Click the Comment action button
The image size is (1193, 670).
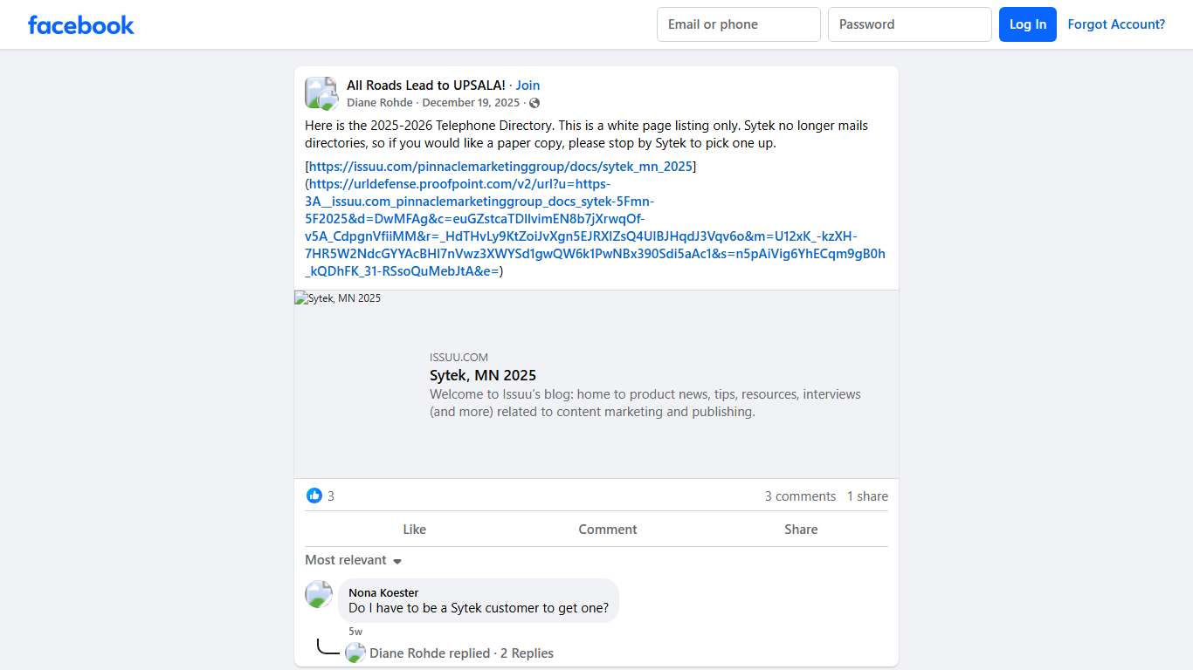point(607,529)
